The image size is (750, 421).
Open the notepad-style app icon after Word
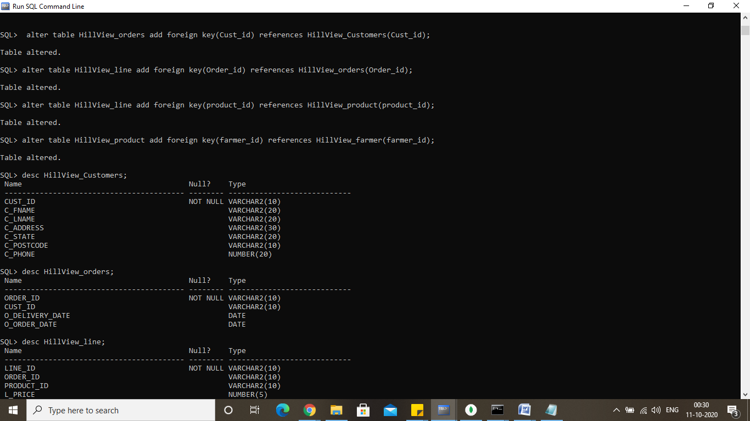point(551,410)
